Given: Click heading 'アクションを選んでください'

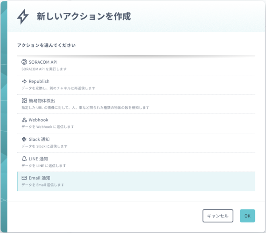Looking at the screenshot, I should [x=46, y=45].
